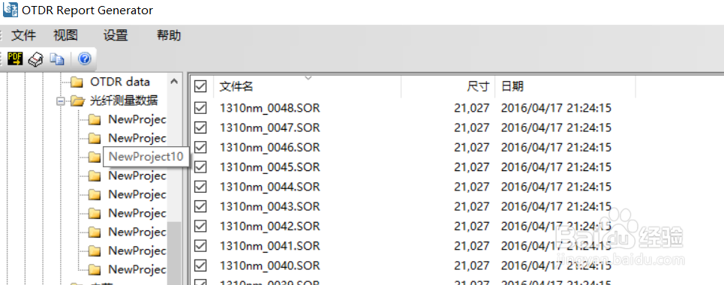
Task: Open the 文件 menu
Action: pyautogui.click(x=23, y=35)
